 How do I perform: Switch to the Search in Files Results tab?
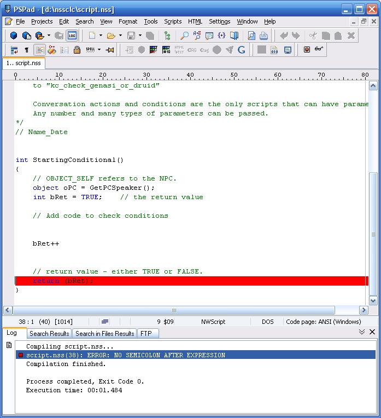pyautogui.click(x=104, y=333)
